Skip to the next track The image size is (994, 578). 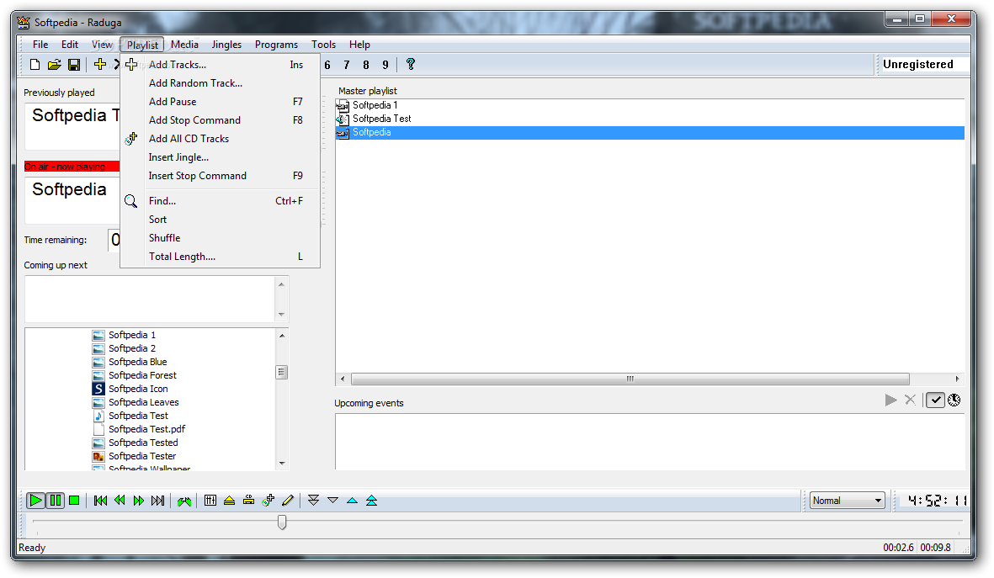158,501
